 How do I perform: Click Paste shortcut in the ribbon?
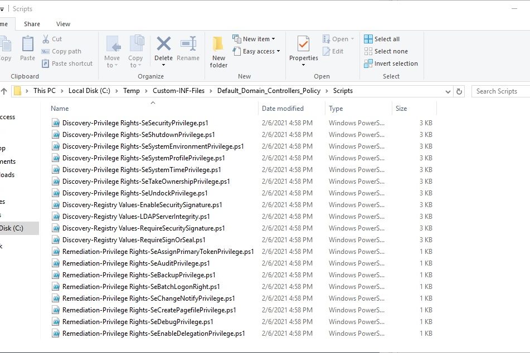click(x=67, y=63)
